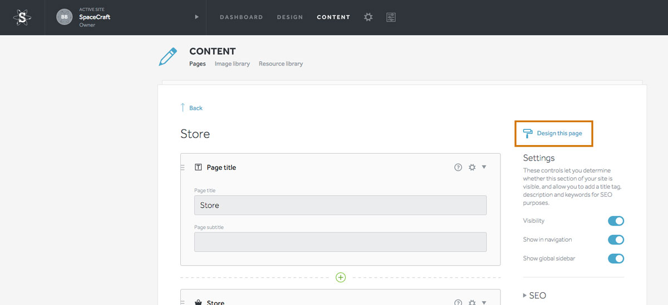Click the paint roller icon beside Design this page

click(x=528, y=133)
